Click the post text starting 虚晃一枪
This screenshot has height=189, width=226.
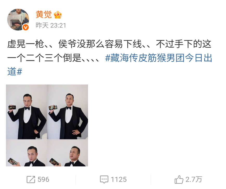(109, 44)
